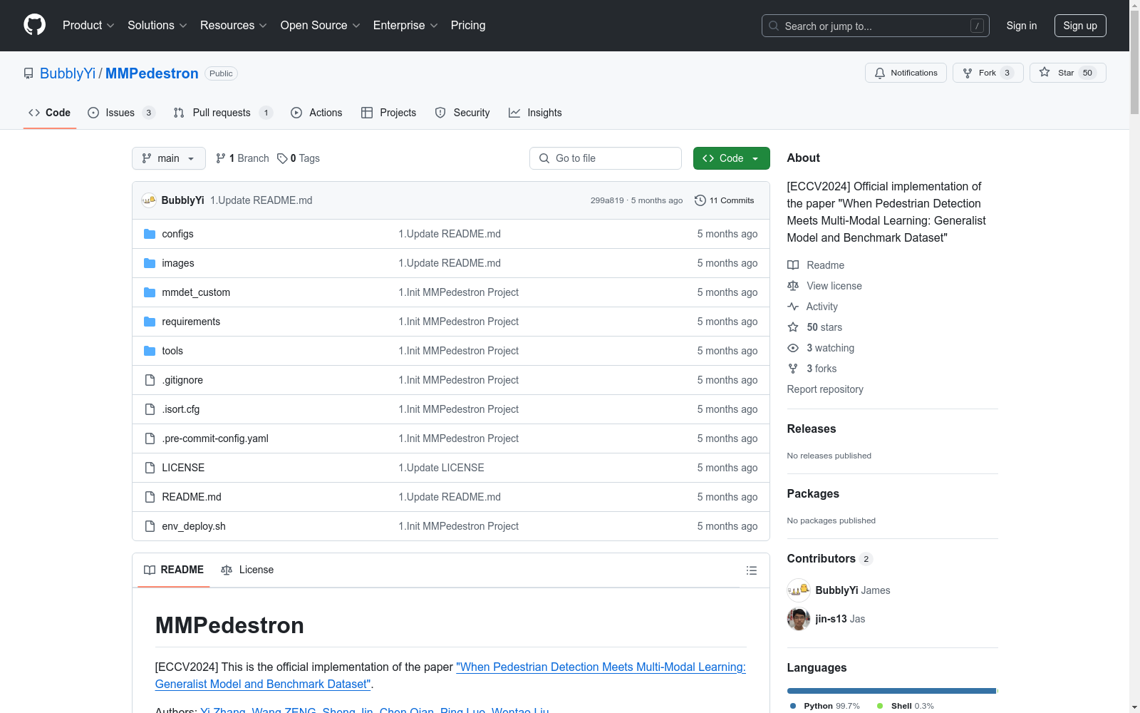Click the eye icon beside 3 watching
Viewport: 1140px width, 713px height.
coord(793,348)
